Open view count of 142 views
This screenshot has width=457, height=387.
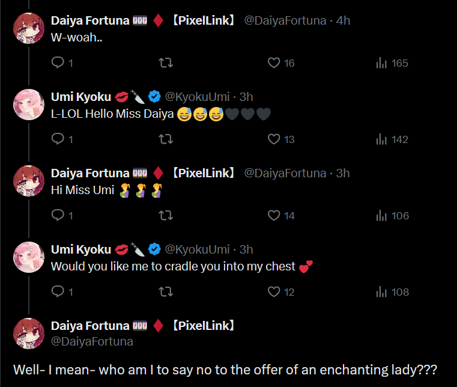pos(381,139)
